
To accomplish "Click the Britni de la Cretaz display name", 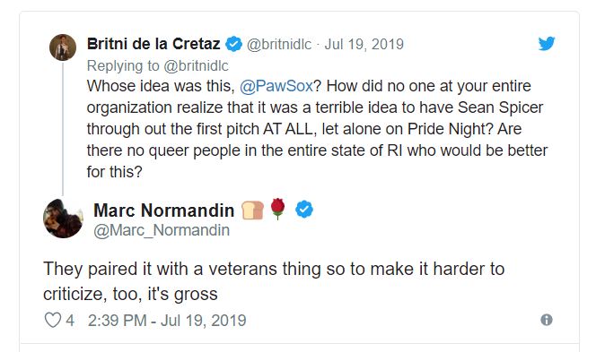I will pyautogui.click(x=153, y=44).
